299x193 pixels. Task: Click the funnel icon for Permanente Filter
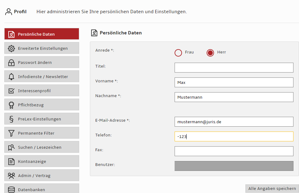tap(11, 133)
